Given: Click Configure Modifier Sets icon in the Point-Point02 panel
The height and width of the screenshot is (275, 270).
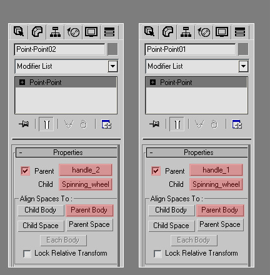Looking at the screenshot, I should click(x=106, y=124).
